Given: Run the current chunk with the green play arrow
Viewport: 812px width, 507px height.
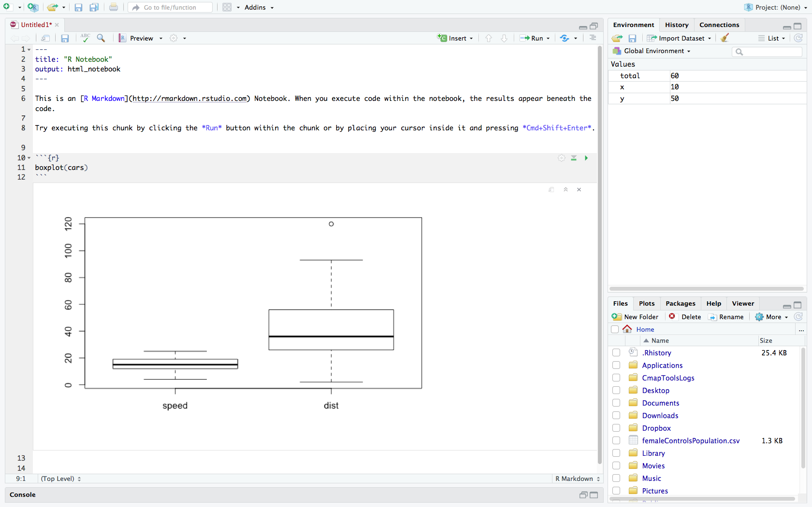Looking at the screenshot, I should click(586, 158).
